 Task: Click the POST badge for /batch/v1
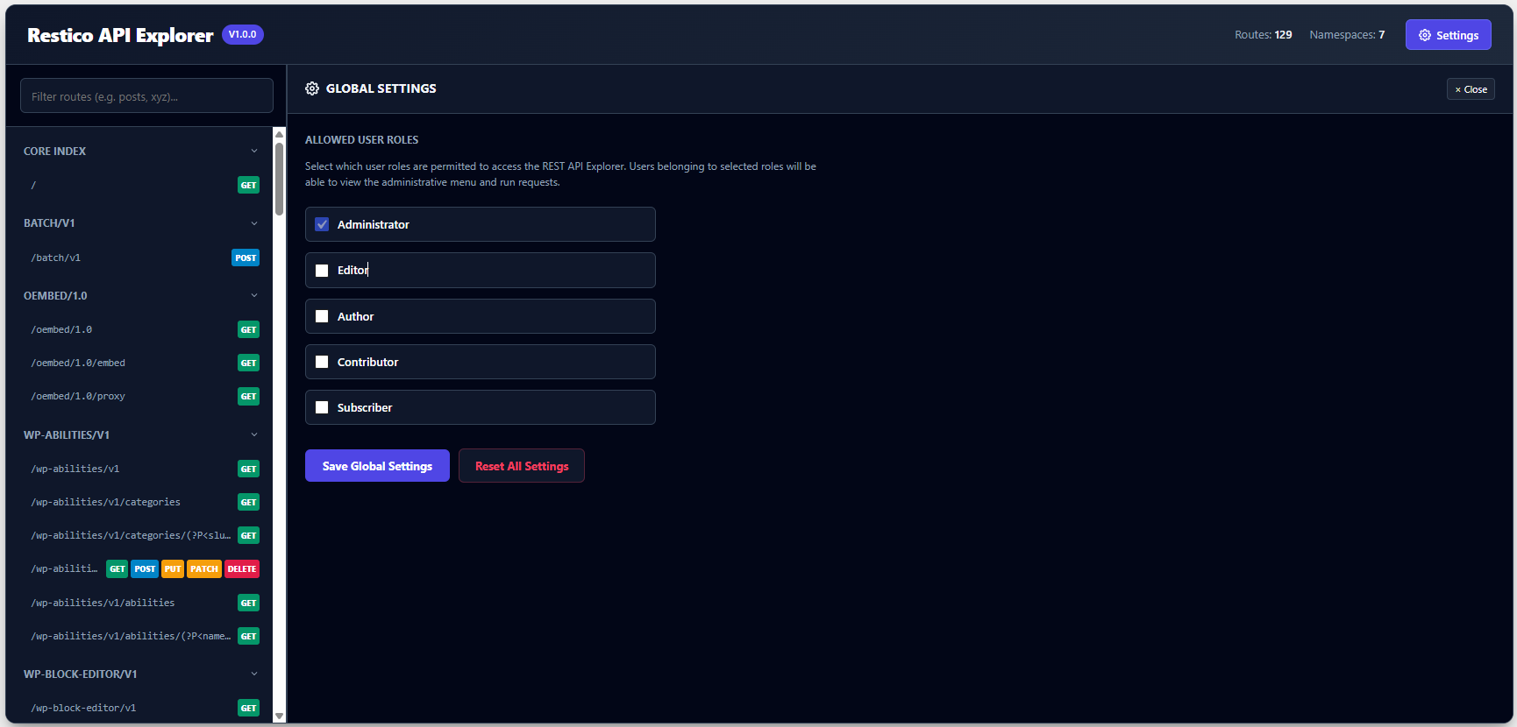point(246,258)
